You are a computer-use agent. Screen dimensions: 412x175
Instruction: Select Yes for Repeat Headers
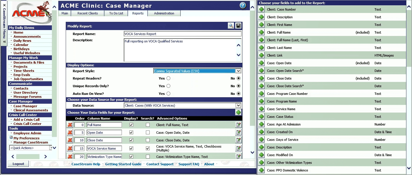coord(168,78)
